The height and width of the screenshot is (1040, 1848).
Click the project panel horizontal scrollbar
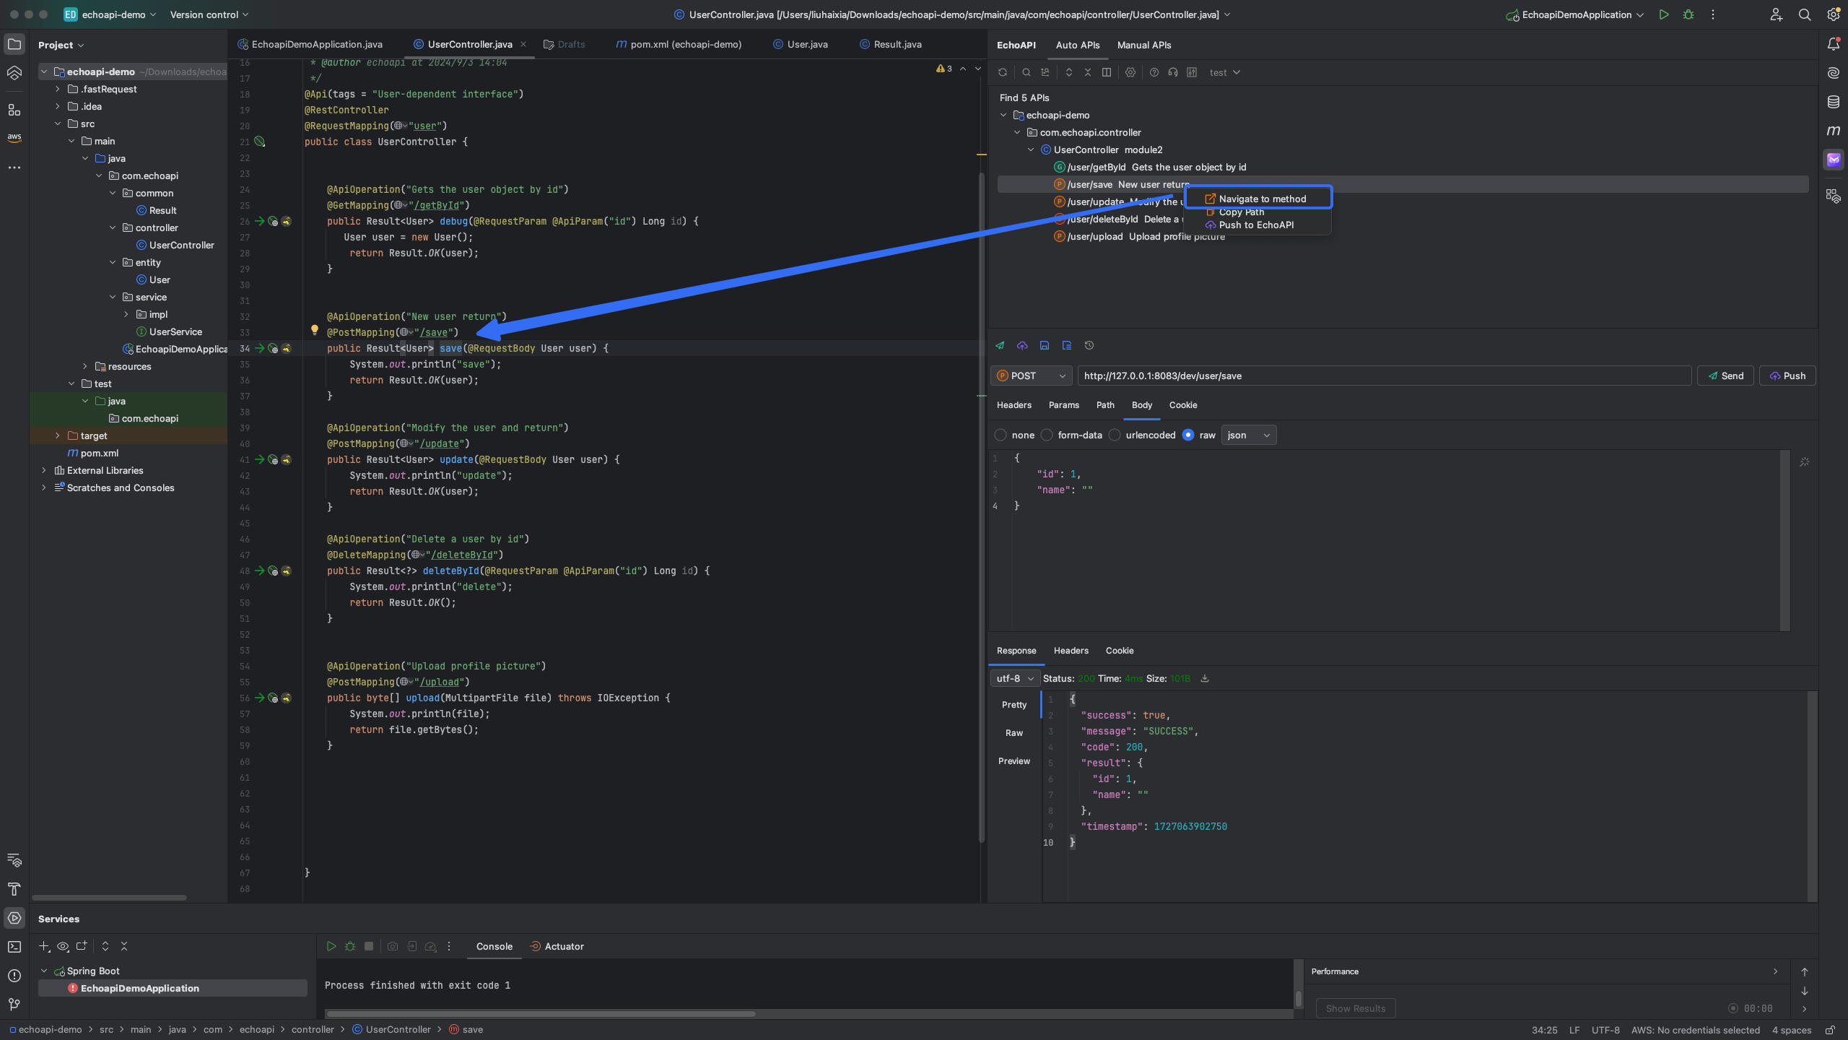click(x=110, y=898)
